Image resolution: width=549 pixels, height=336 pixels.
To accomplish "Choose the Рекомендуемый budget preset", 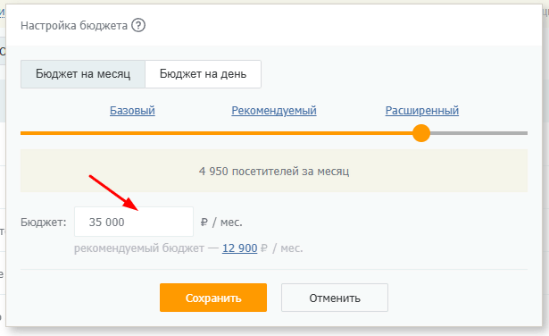I will tap(274, 111).
